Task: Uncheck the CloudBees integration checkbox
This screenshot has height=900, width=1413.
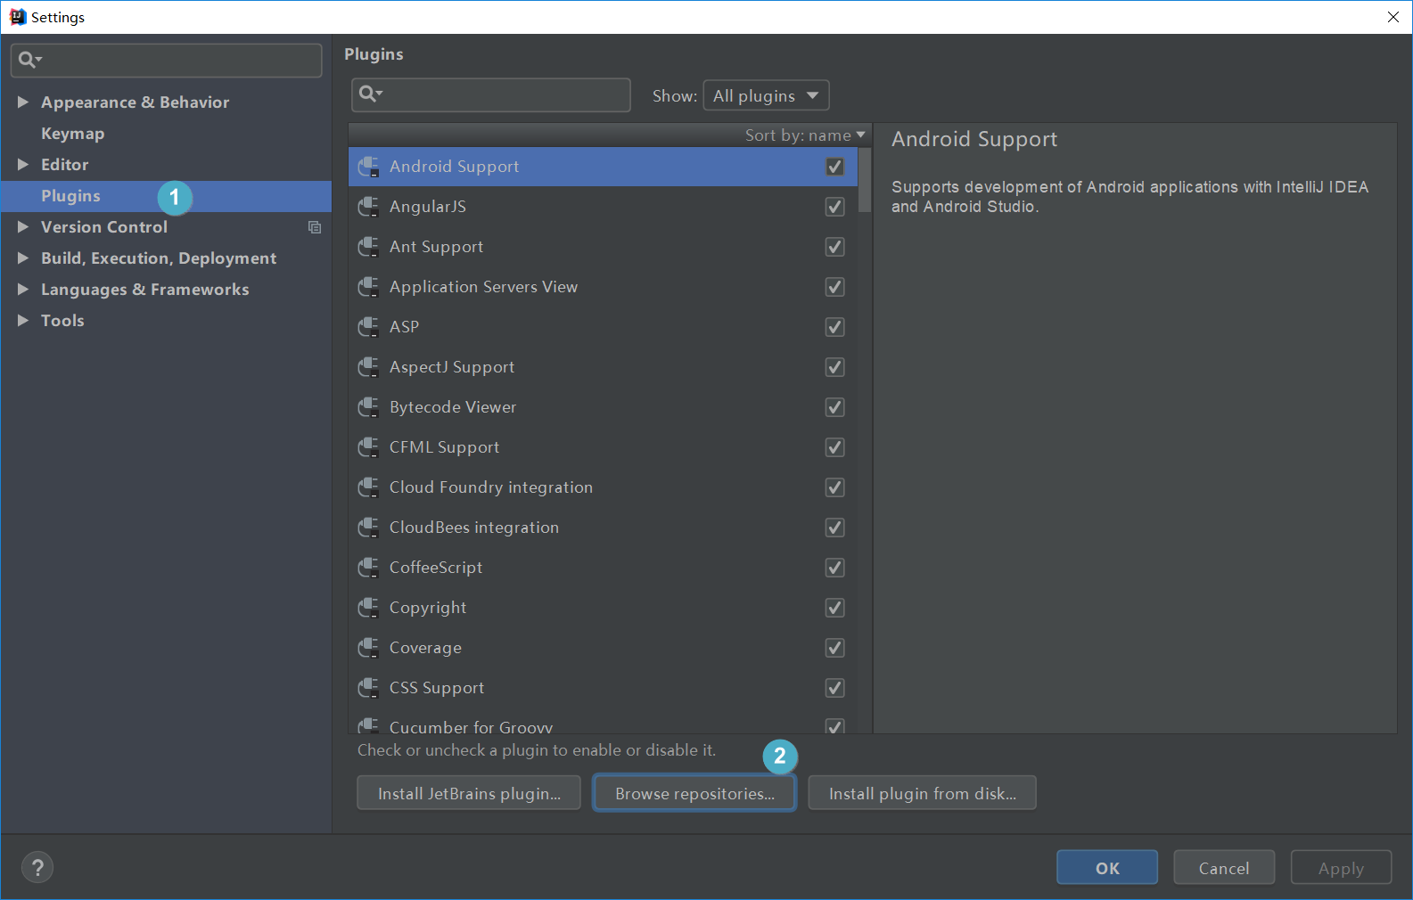Action: tap(834, 528)
